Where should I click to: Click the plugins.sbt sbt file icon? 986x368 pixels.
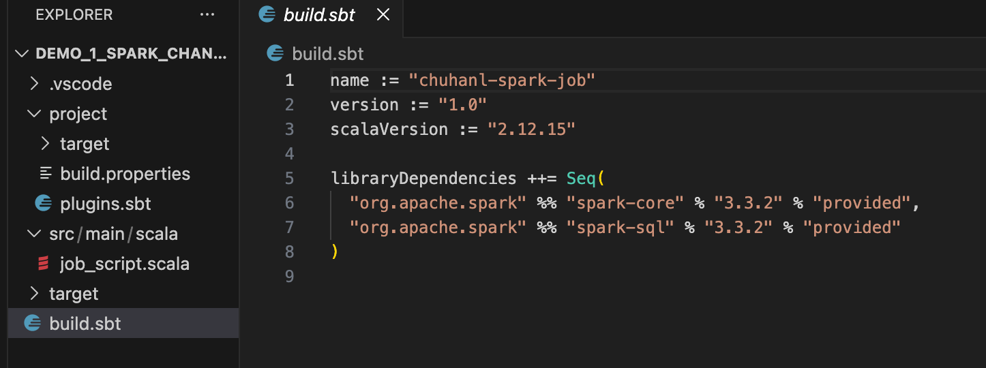coord(44,203)
